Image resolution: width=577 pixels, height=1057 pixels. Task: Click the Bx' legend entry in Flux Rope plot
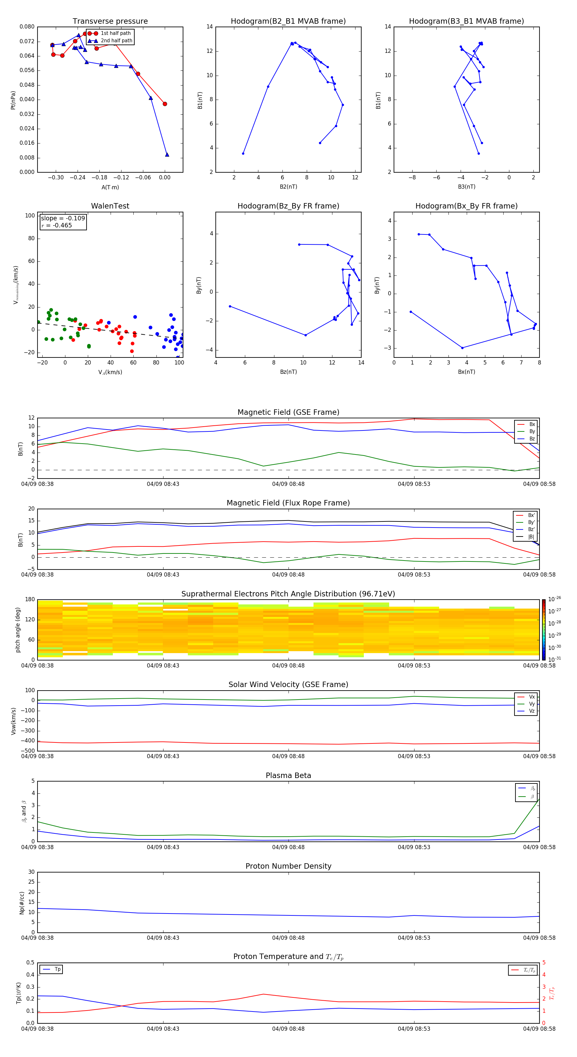point(525,515)
